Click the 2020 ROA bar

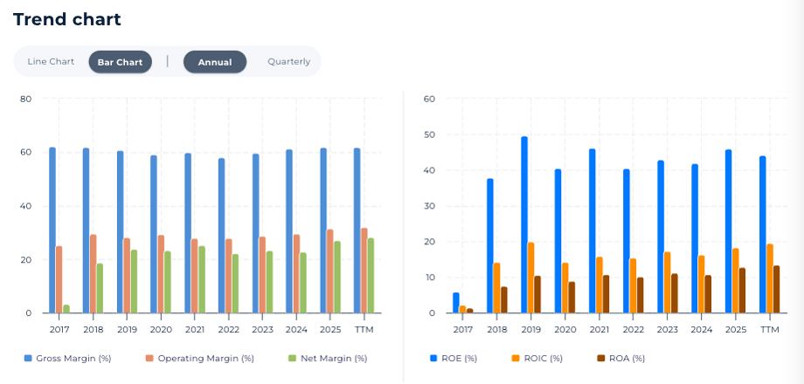(572, 297)
